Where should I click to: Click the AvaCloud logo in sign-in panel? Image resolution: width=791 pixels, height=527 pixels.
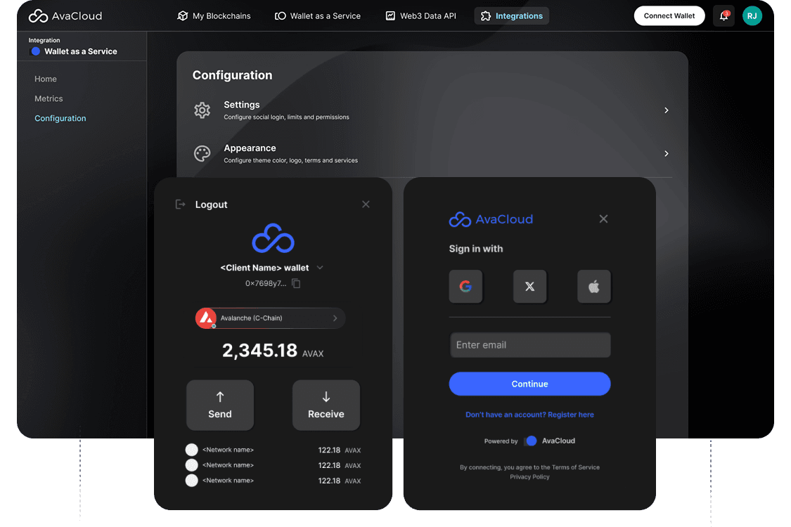coord(491,219)
